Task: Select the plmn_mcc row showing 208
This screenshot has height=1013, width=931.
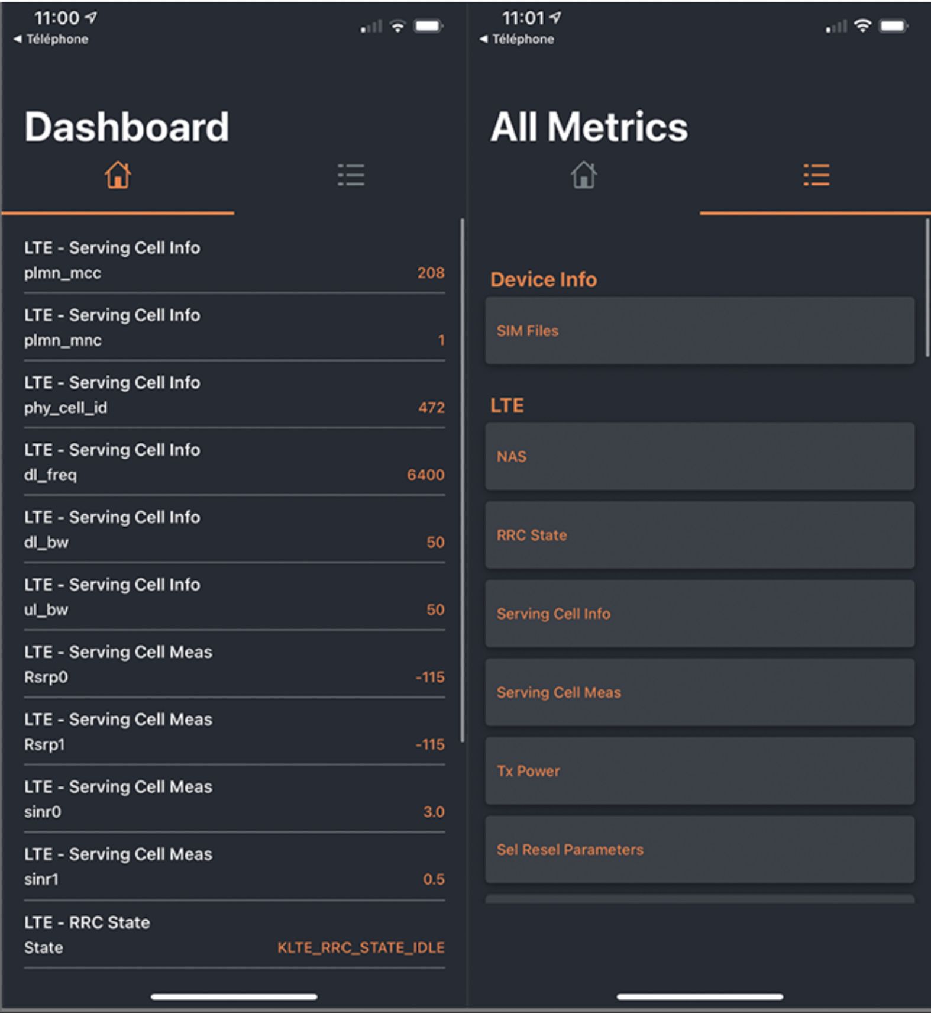Action: tap(234, 260)
